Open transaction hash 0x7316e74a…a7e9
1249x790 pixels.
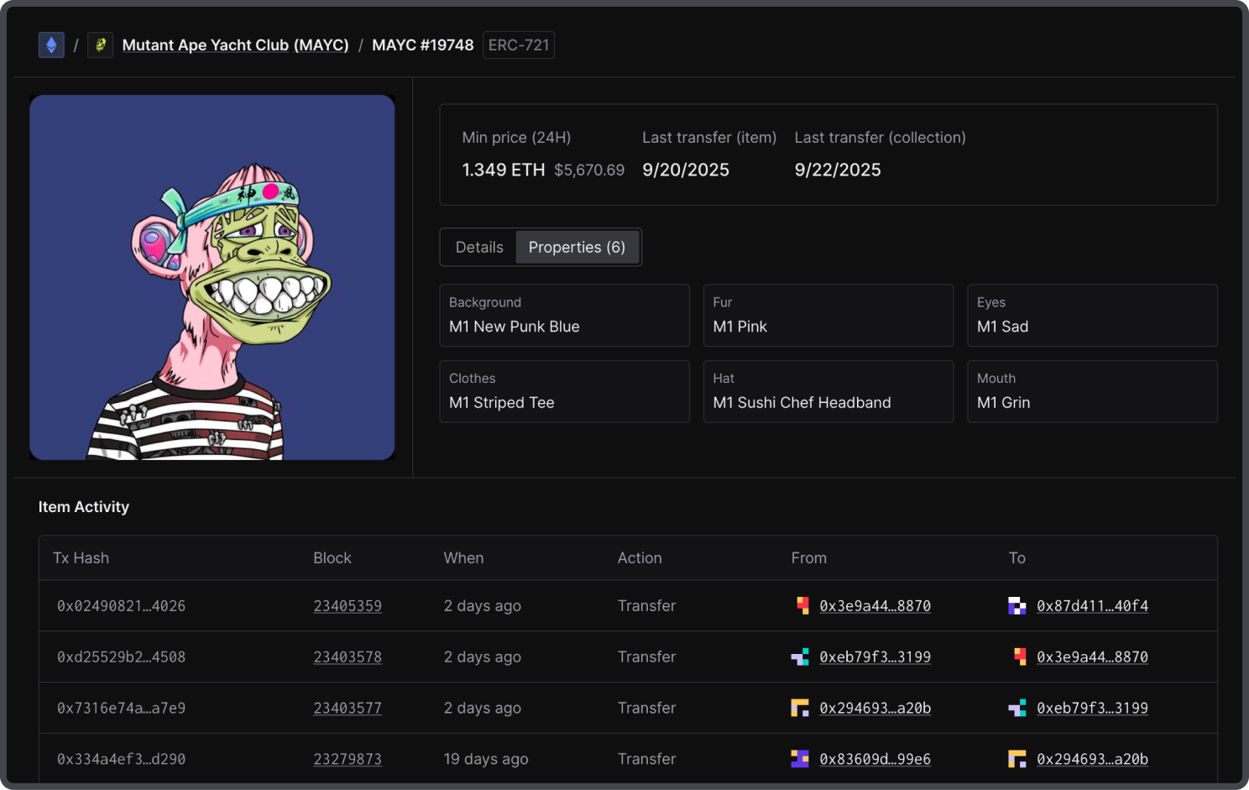point(121,709)
